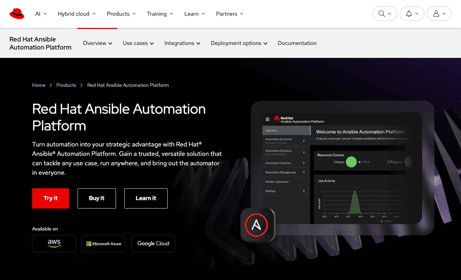The image size is (461, 280).
Task: Click the Home breadcrumb link
Action: point(39,85)
